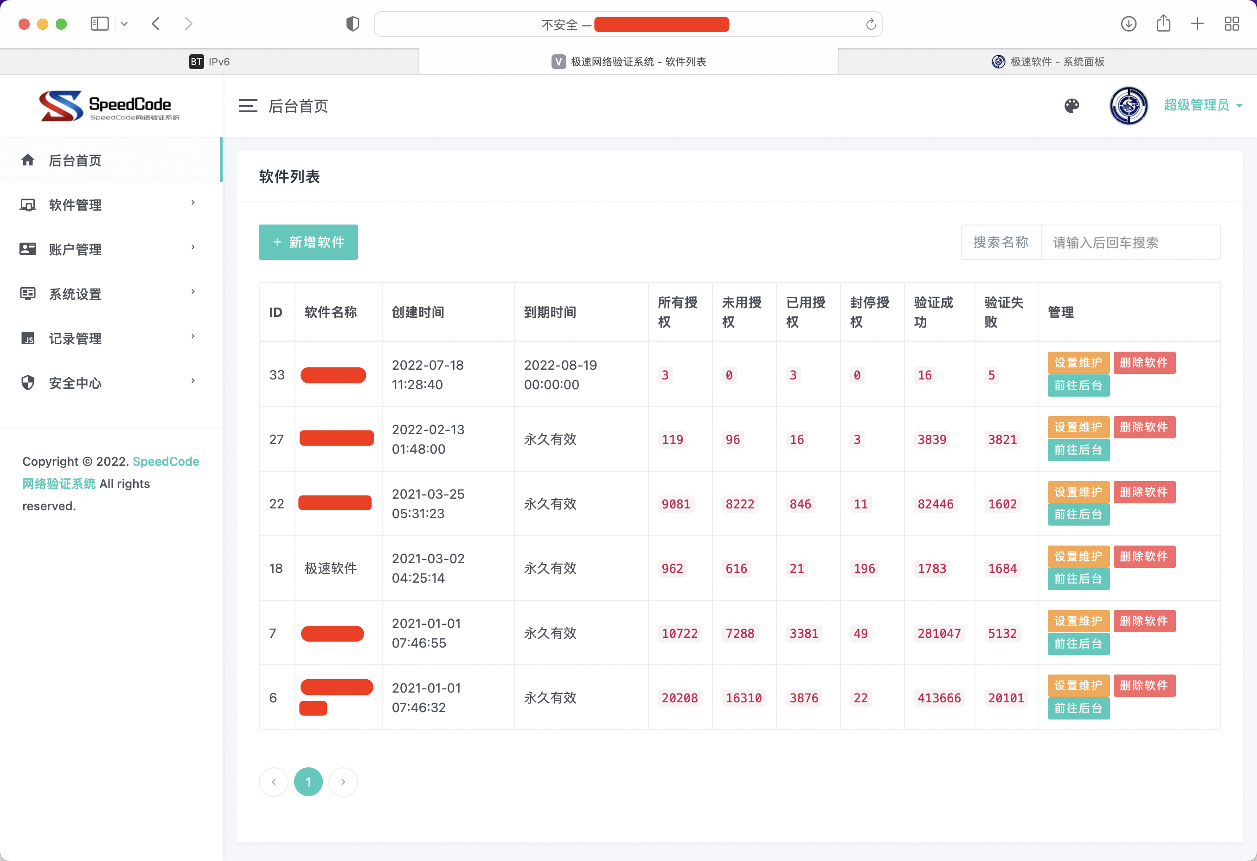Open 账户管理 sidebar menu item

point(110,249)
